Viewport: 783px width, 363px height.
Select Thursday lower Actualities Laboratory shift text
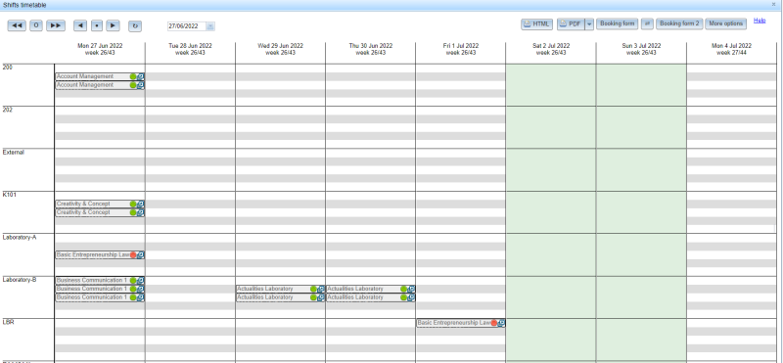(355, 297)
